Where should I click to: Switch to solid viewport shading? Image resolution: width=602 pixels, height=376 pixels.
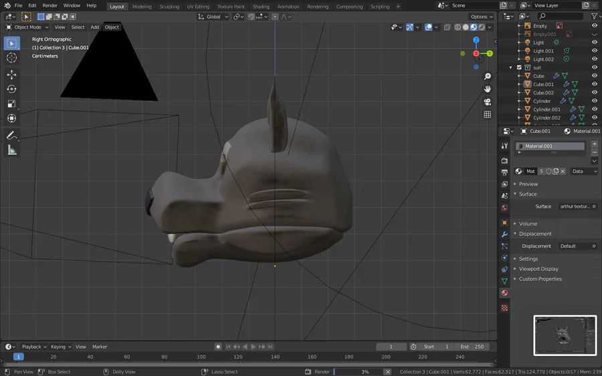tap(466, 27)
